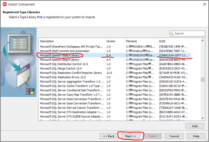The height and width of the screenshot is (142, 209).
Task: Select Microsoft SQL Server Aggregation Transform row
Action: 115,82
